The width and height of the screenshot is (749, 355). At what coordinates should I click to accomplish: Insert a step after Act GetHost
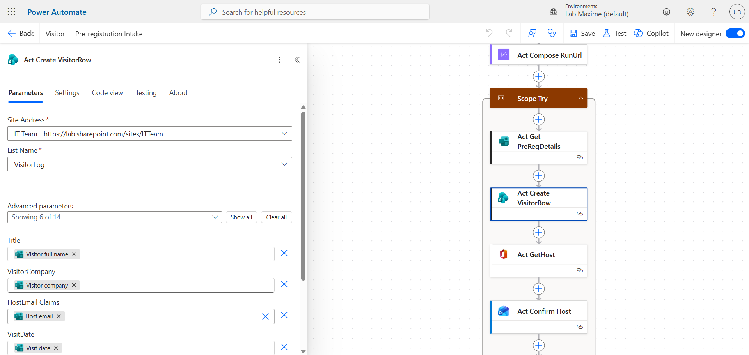[539, 289]
